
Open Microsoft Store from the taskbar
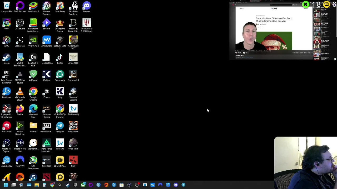click(122, 185)
